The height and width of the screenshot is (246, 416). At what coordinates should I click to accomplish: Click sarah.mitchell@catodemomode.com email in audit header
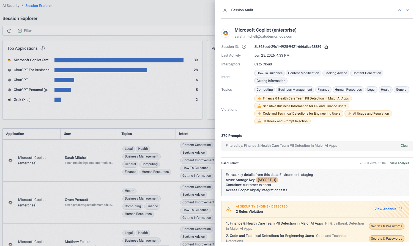[264, 37]
